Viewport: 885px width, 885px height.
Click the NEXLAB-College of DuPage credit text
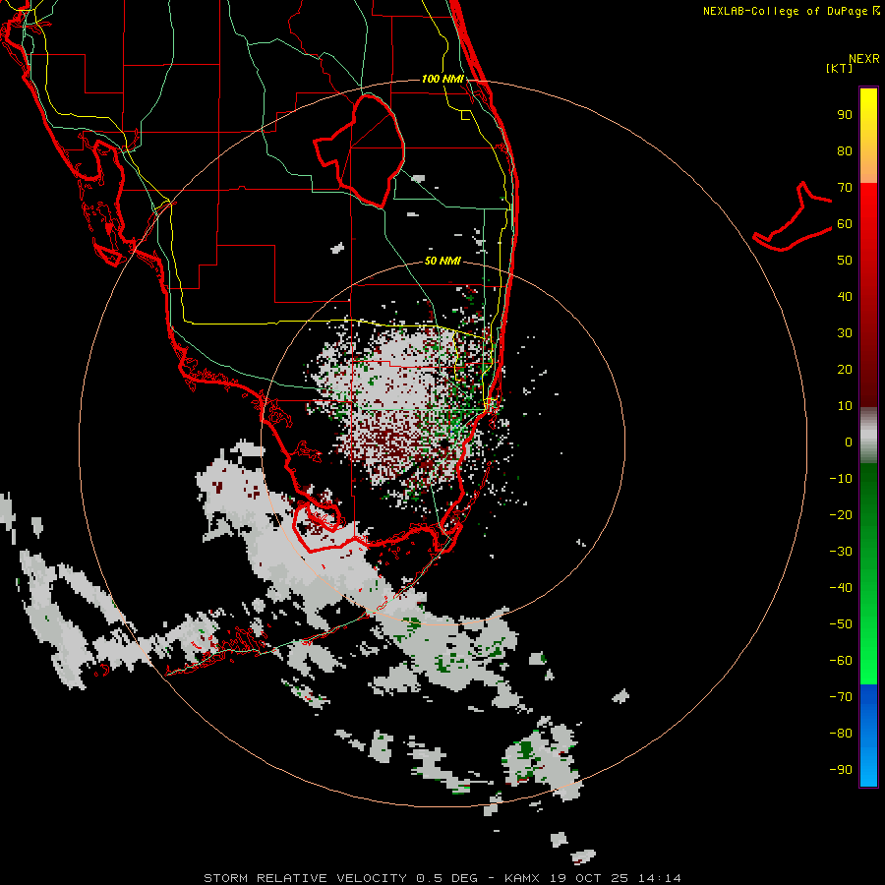point(785,11)
